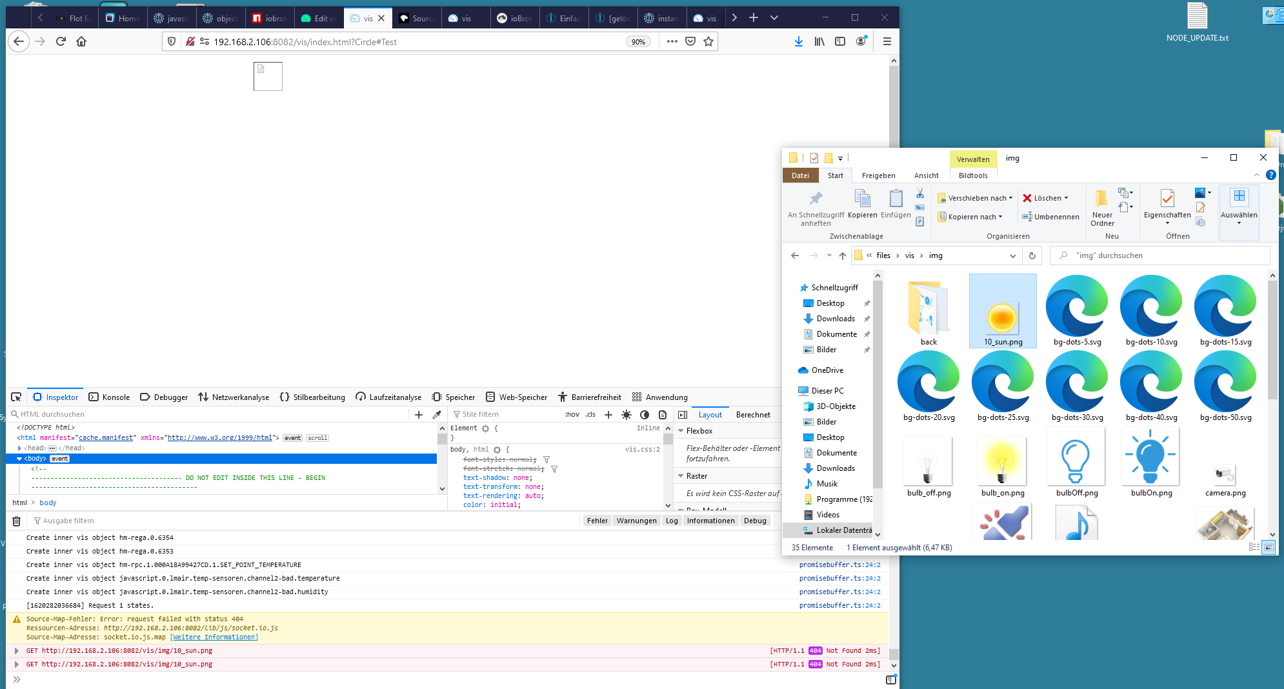Click the Firefox downloads arrow icon
Screen dimensions: 1284x689
click(x=798, y=42)
